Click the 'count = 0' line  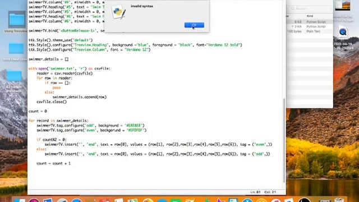38,111
